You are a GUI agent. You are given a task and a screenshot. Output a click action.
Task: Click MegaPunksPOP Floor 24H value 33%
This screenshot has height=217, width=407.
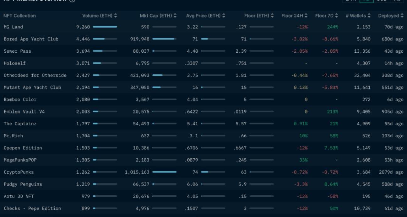[303, 160]
